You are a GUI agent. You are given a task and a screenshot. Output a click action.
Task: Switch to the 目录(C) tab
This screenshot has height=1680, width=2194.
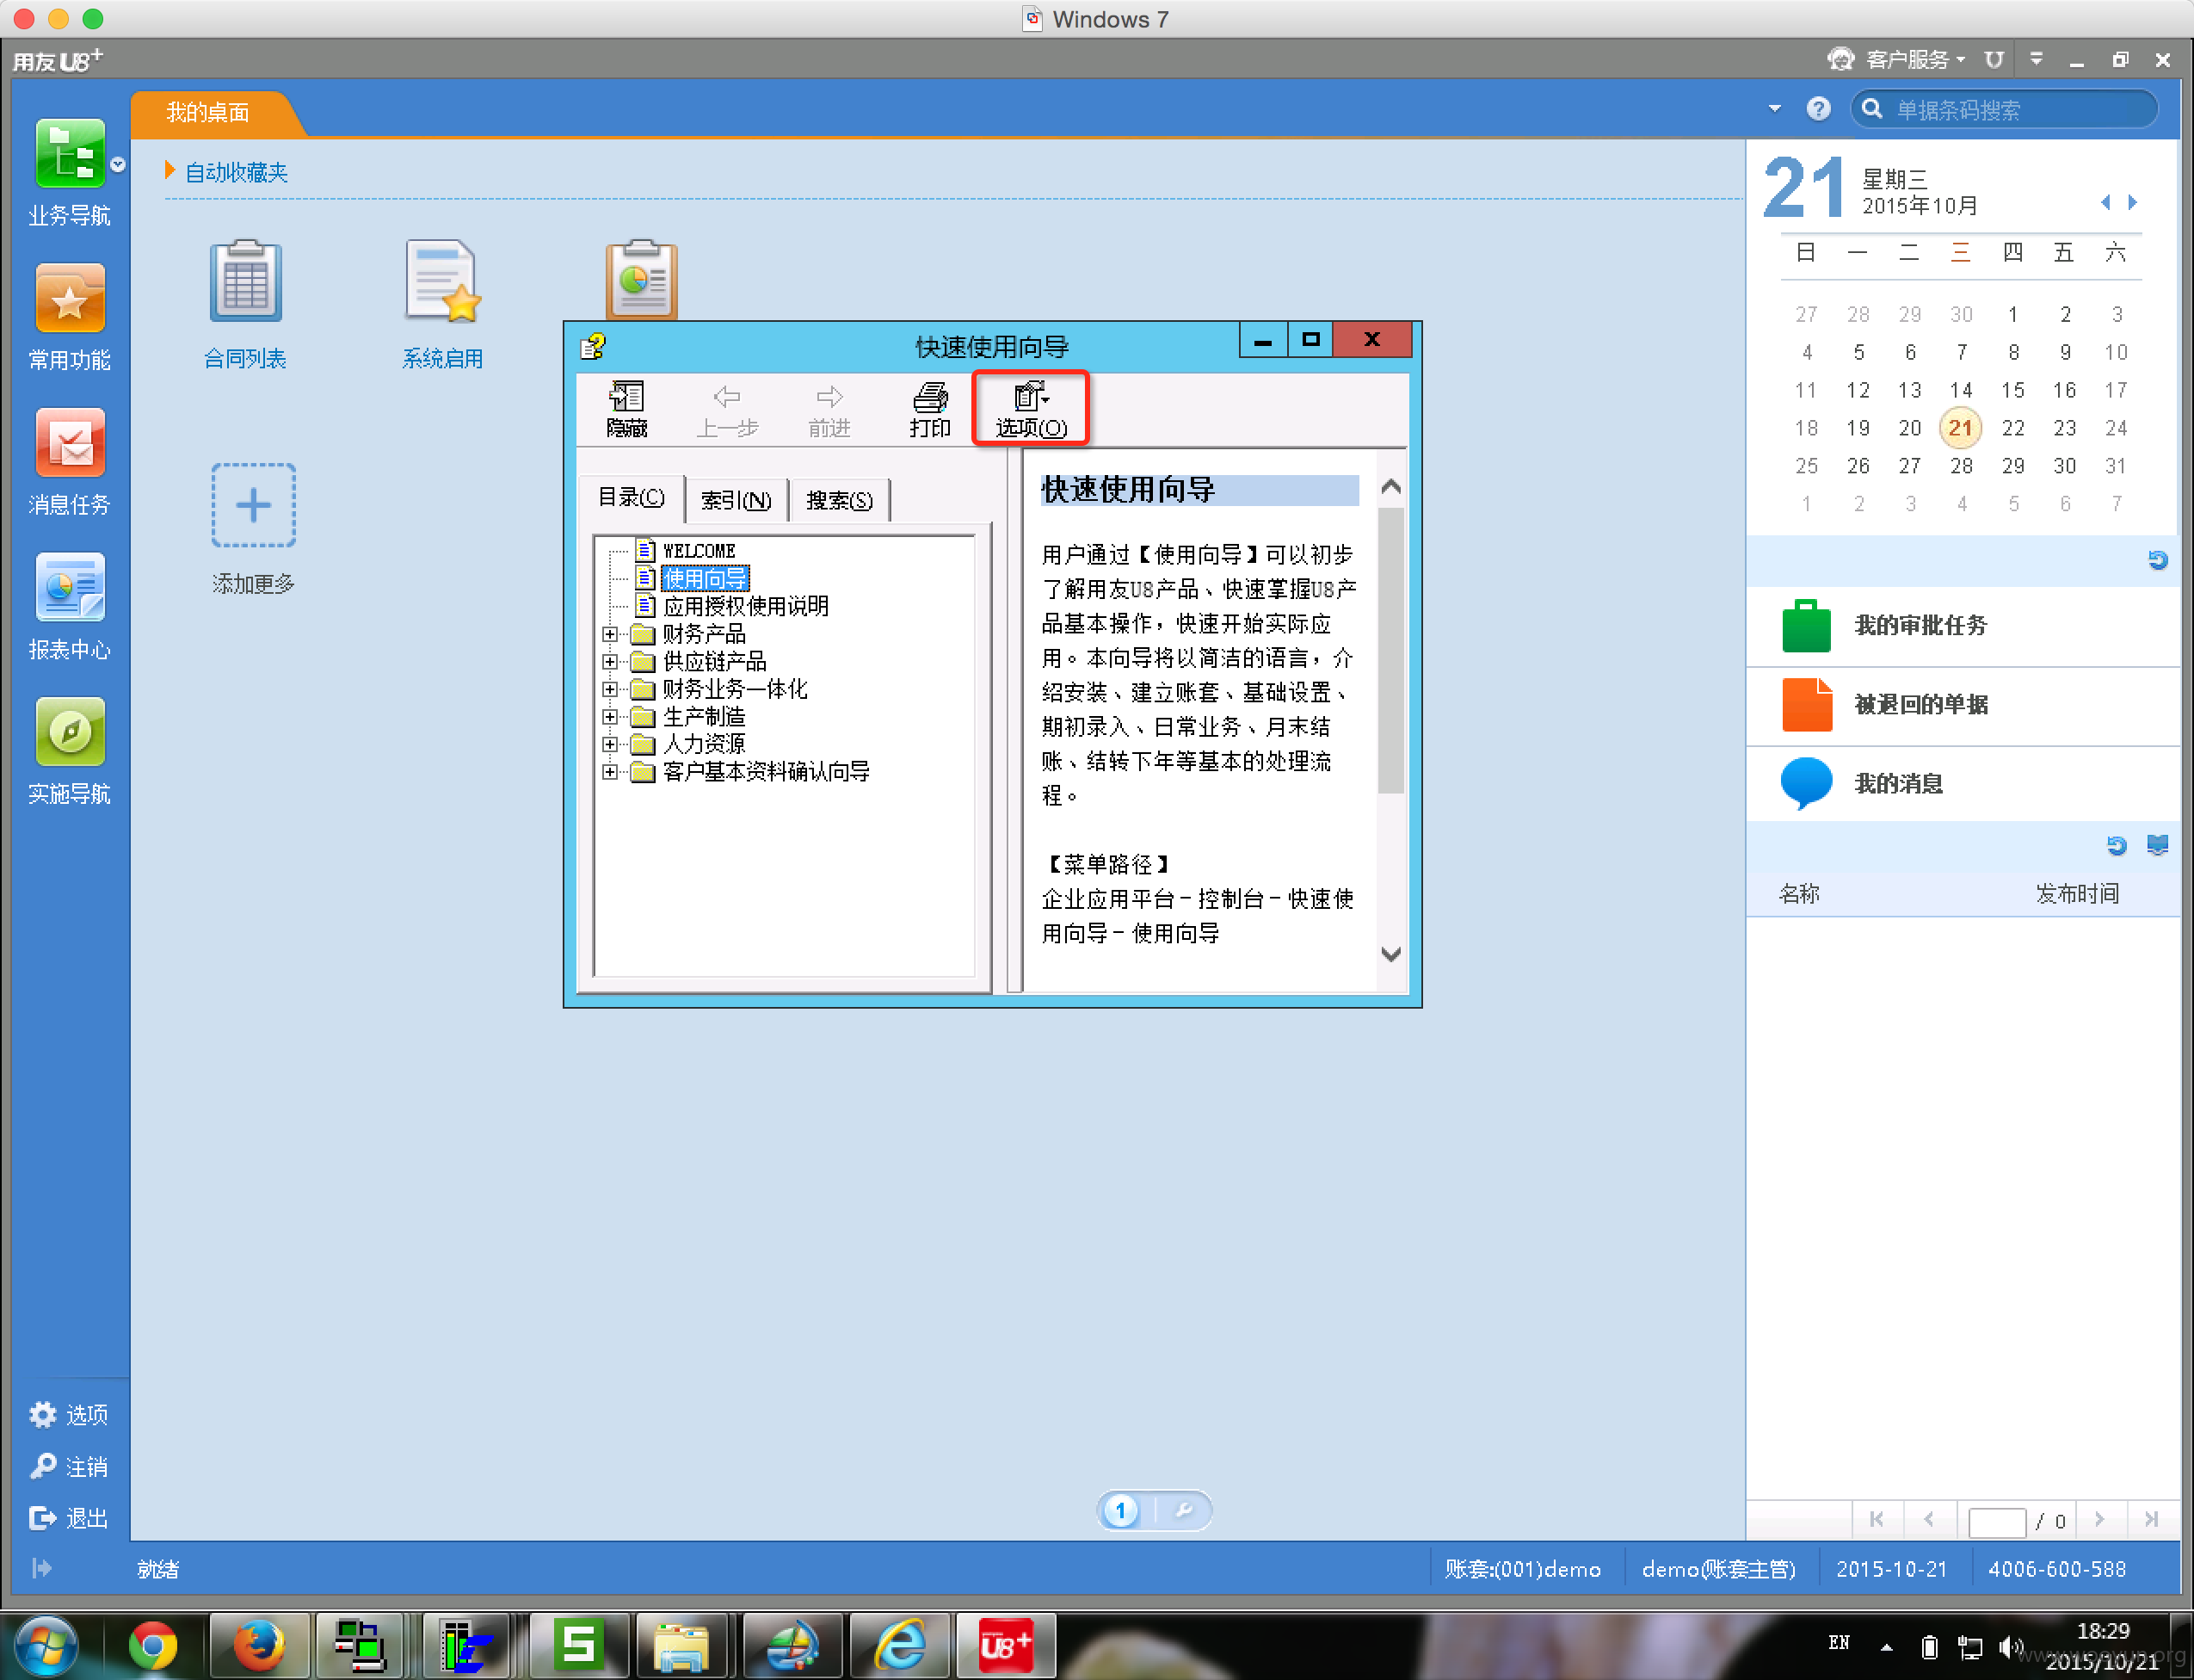[x=631, y=498]
